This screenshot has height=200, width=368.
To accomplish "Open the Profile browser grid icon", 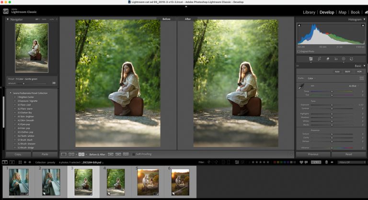I will point(361,78).
